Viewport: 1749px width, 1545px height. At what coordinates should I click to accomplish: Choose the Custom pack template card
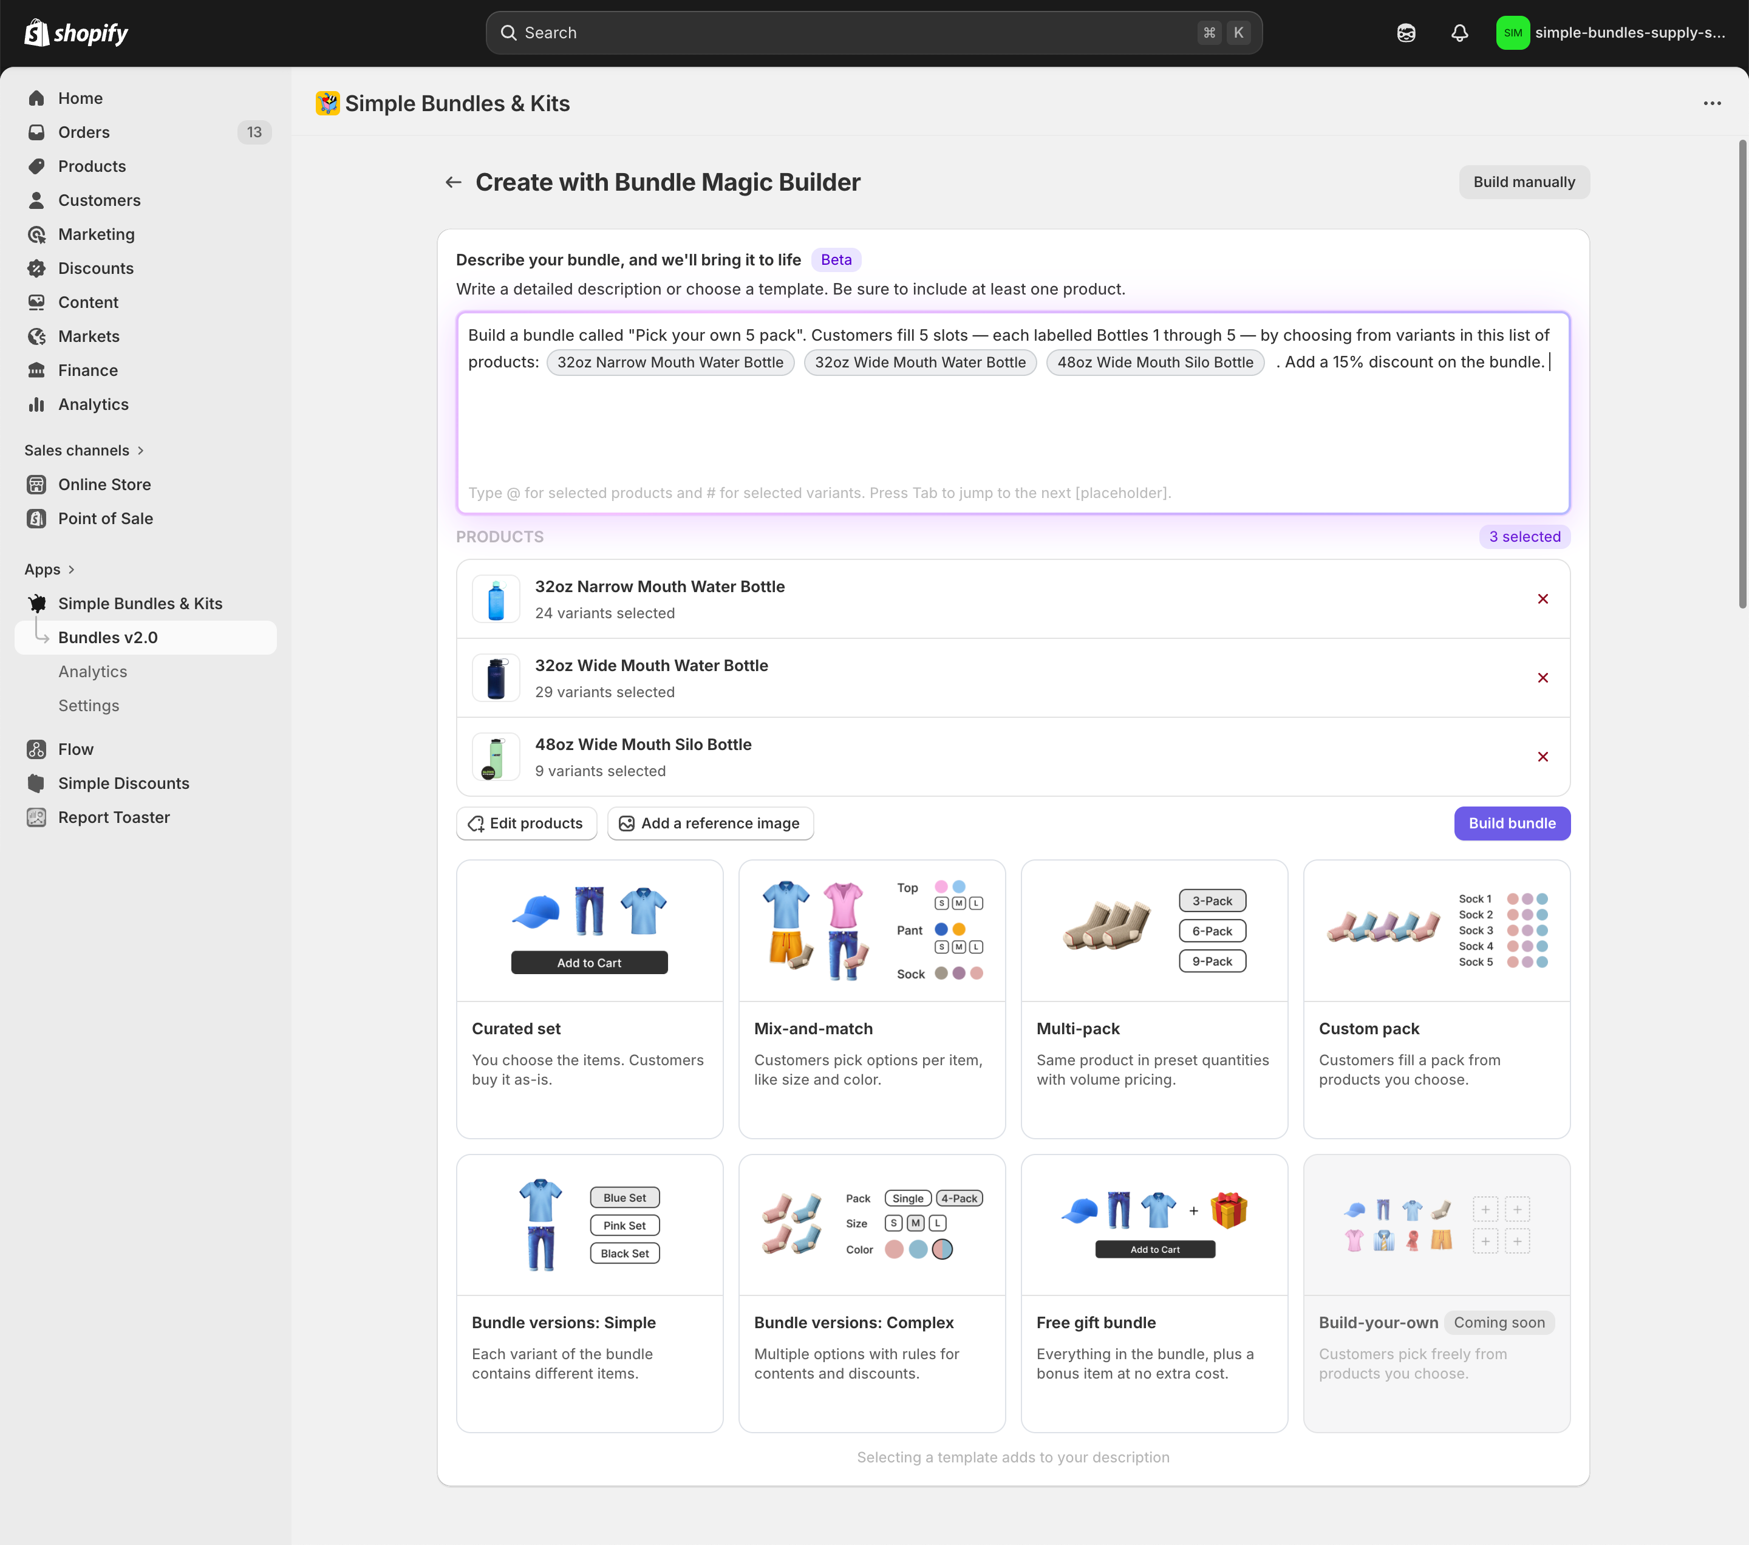coord(1436,998)
